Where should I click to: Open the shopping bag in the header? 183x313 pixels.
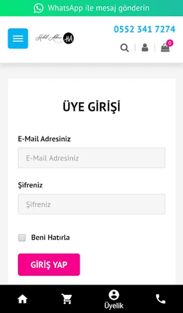[x=165, y=48]
